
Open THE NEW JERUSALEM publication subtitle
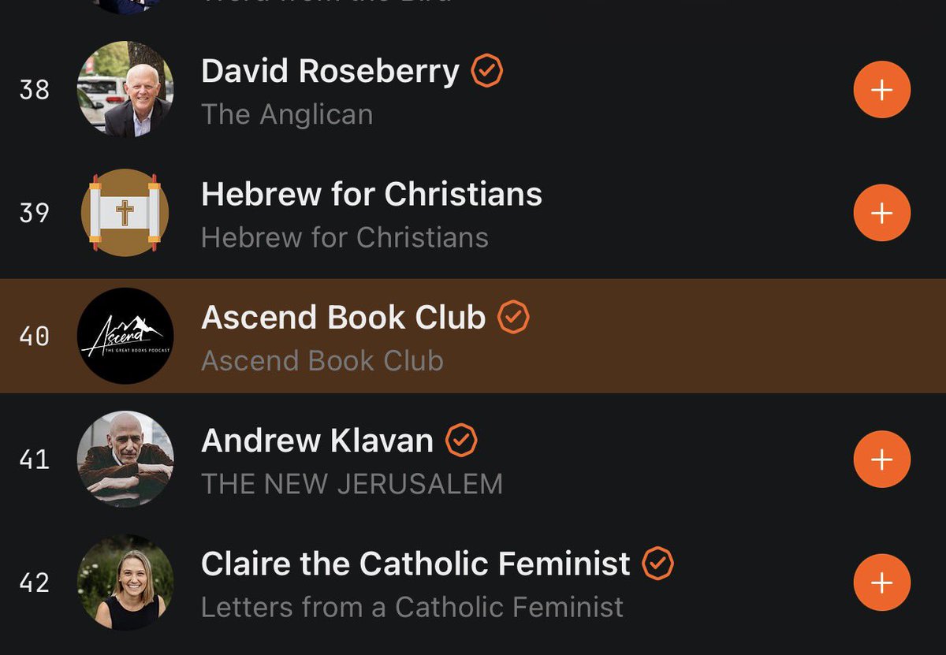[352, 483]
